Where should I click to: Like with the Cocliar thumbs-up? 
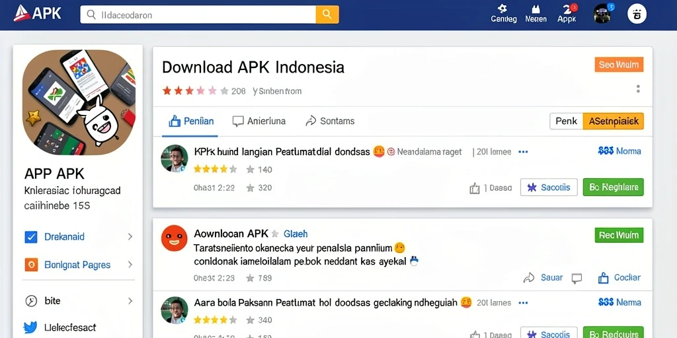pos(603,278)
